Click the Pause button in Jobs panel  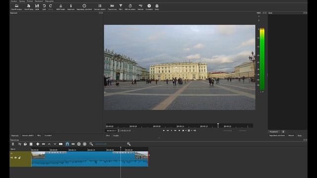pyautogui.click(x=274, y=132)
